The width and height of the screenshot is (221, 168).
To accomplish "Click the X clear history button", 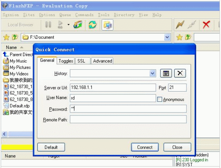I will click(x=180, y=73).
